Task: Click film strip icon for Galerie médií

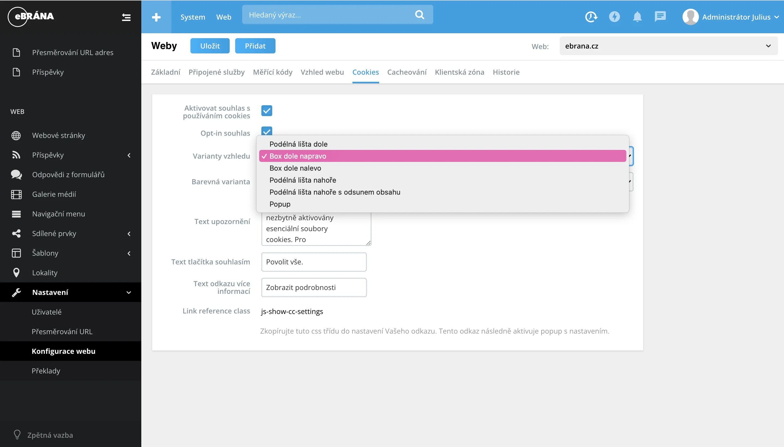Action: pos(16,194)
